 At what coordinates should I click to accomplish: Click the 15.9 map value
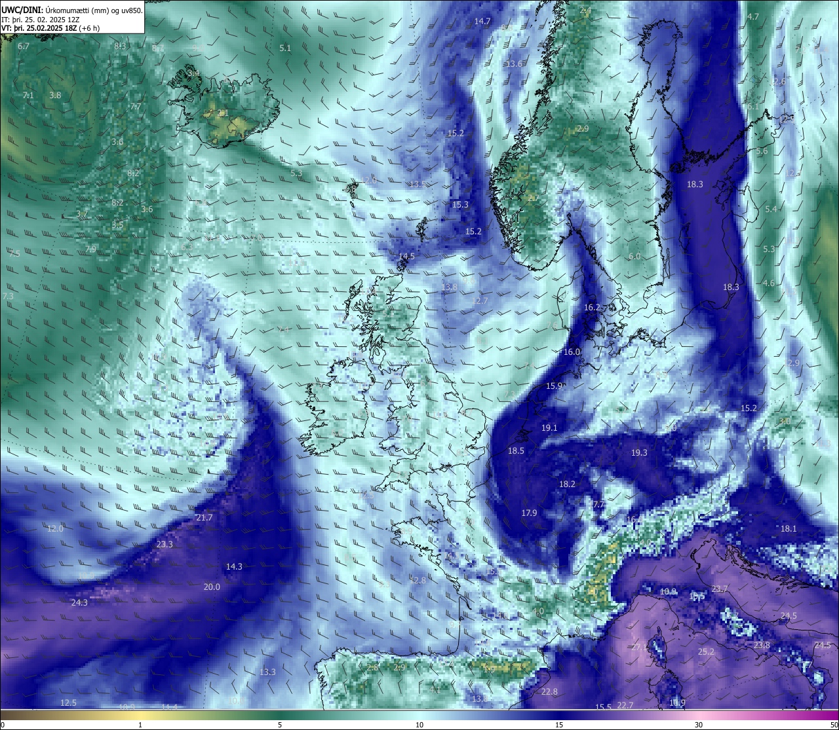pyautogui.click(x=555, y=386)
